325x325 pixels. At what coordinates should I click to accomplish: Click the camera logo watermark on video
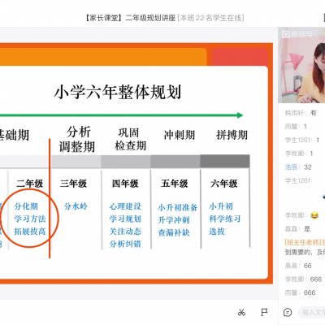pos(297,34)
